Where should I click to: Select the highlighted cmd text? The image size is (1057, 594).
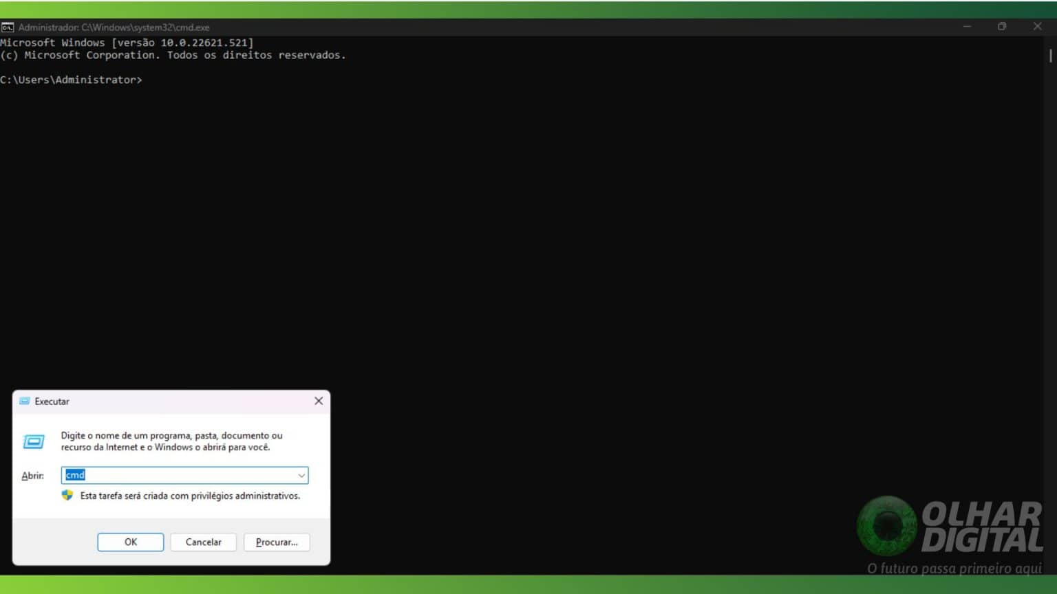[75, 475]
